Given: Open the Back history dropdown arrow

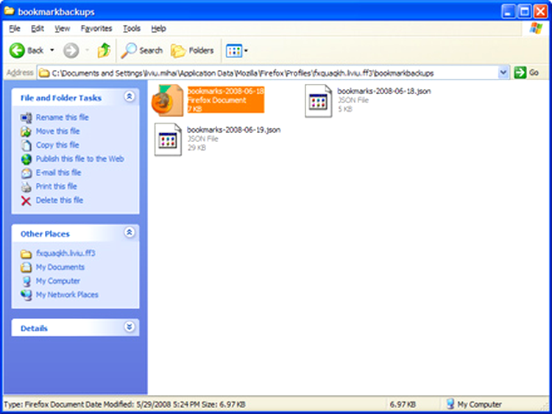Looking at the screenshot, I should (52, 50).
